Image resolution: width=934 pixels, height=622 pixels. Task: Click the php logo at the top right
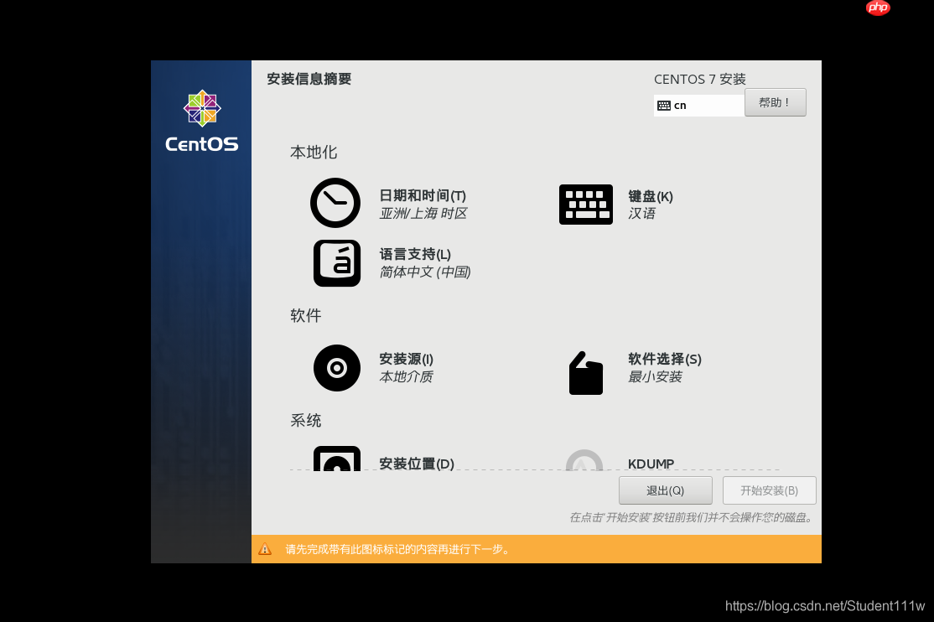[x=878, y=8]
